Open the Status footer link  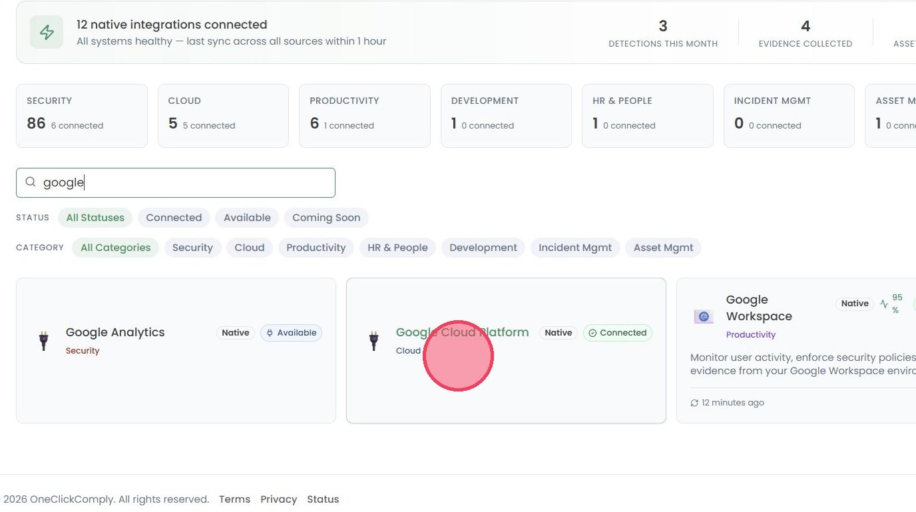click(x=323, y=499)
